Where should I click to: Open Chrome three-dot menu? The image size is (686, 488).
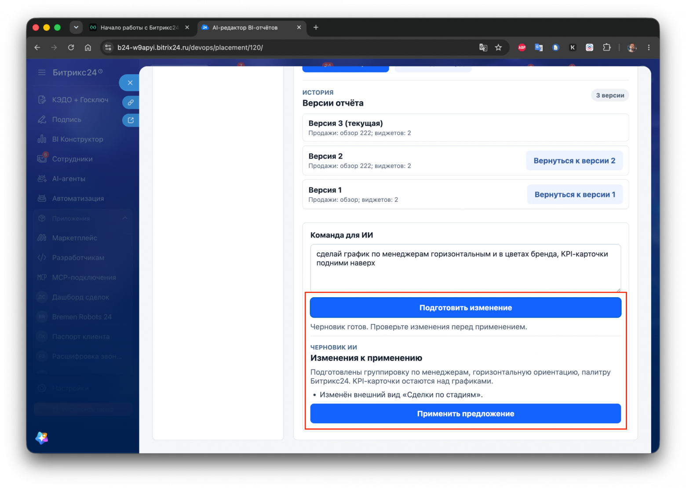[x=649, y=47]
